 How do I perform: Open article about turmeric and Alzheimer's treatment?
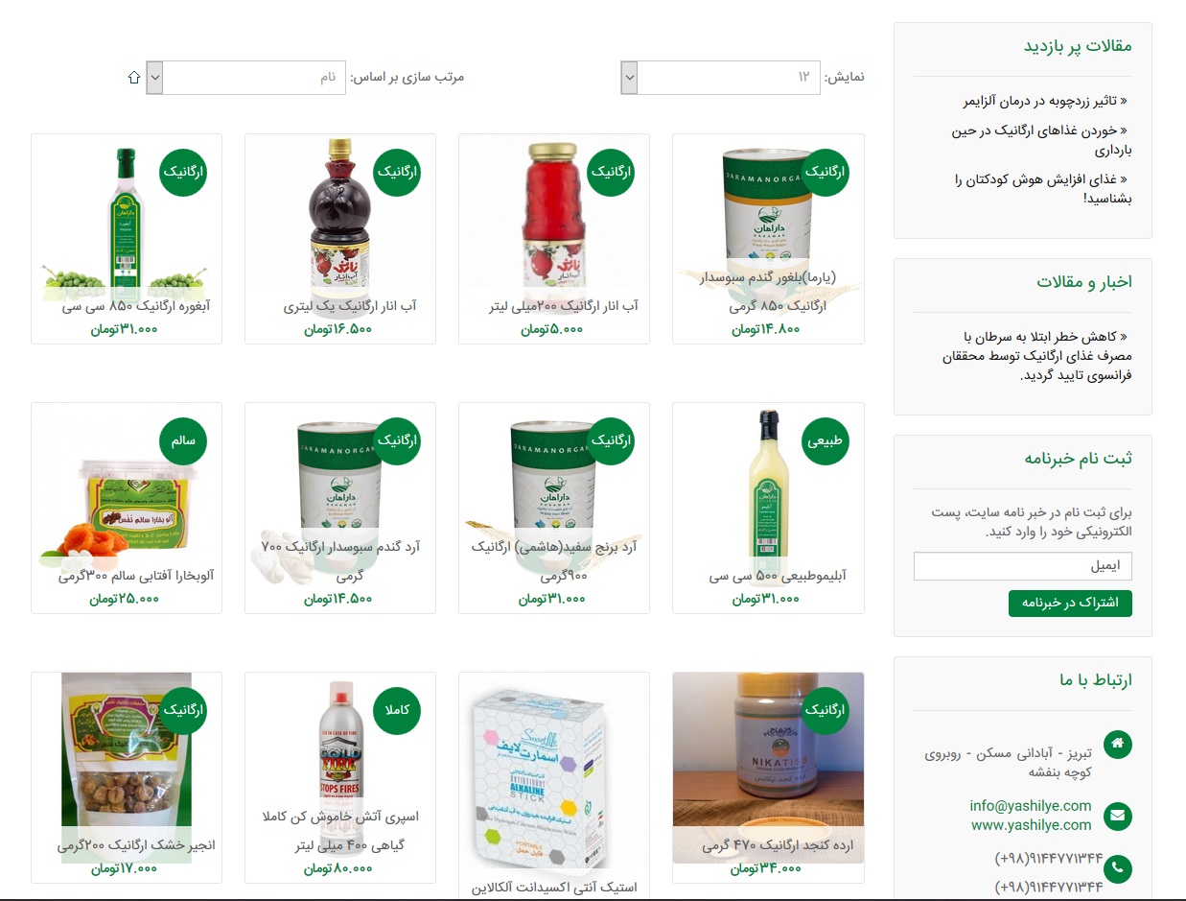tap(1047, 101)
